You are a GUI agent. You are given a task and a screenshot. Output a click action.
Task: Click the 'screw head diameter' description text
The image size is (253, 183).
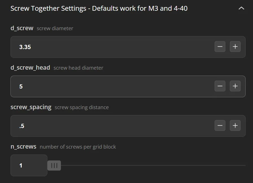click(x=78, y=68)
